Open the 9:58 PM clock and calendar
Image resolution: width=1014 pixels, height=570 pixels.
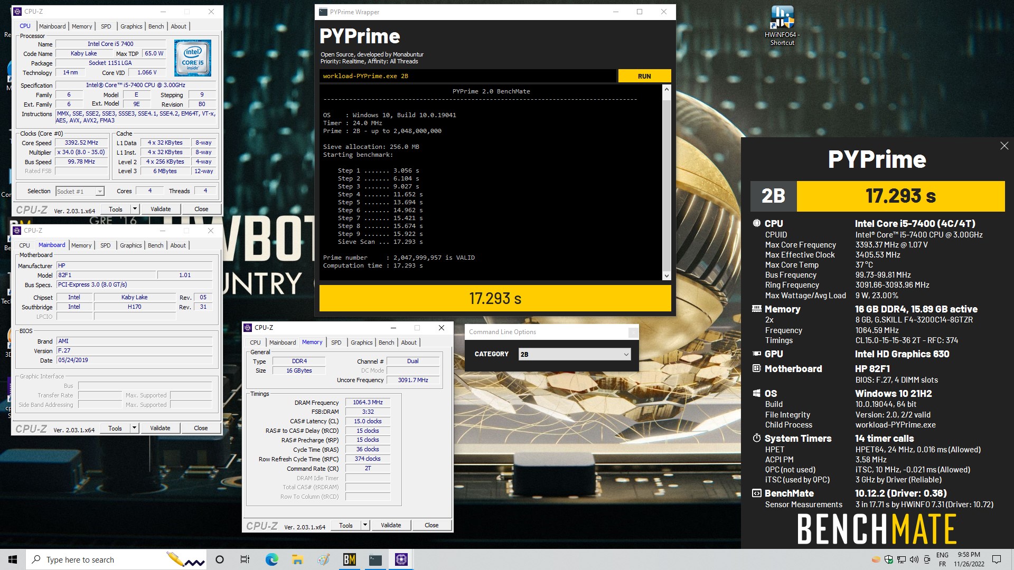[969, 559]
